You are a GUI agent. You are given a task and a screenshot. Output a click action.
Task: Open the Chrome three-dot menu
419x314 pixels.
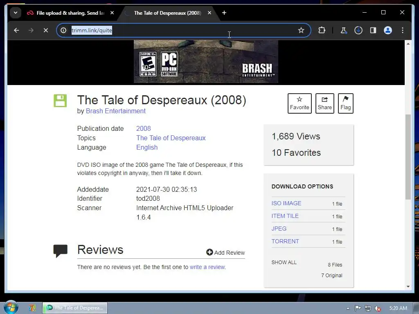(403, 30)
